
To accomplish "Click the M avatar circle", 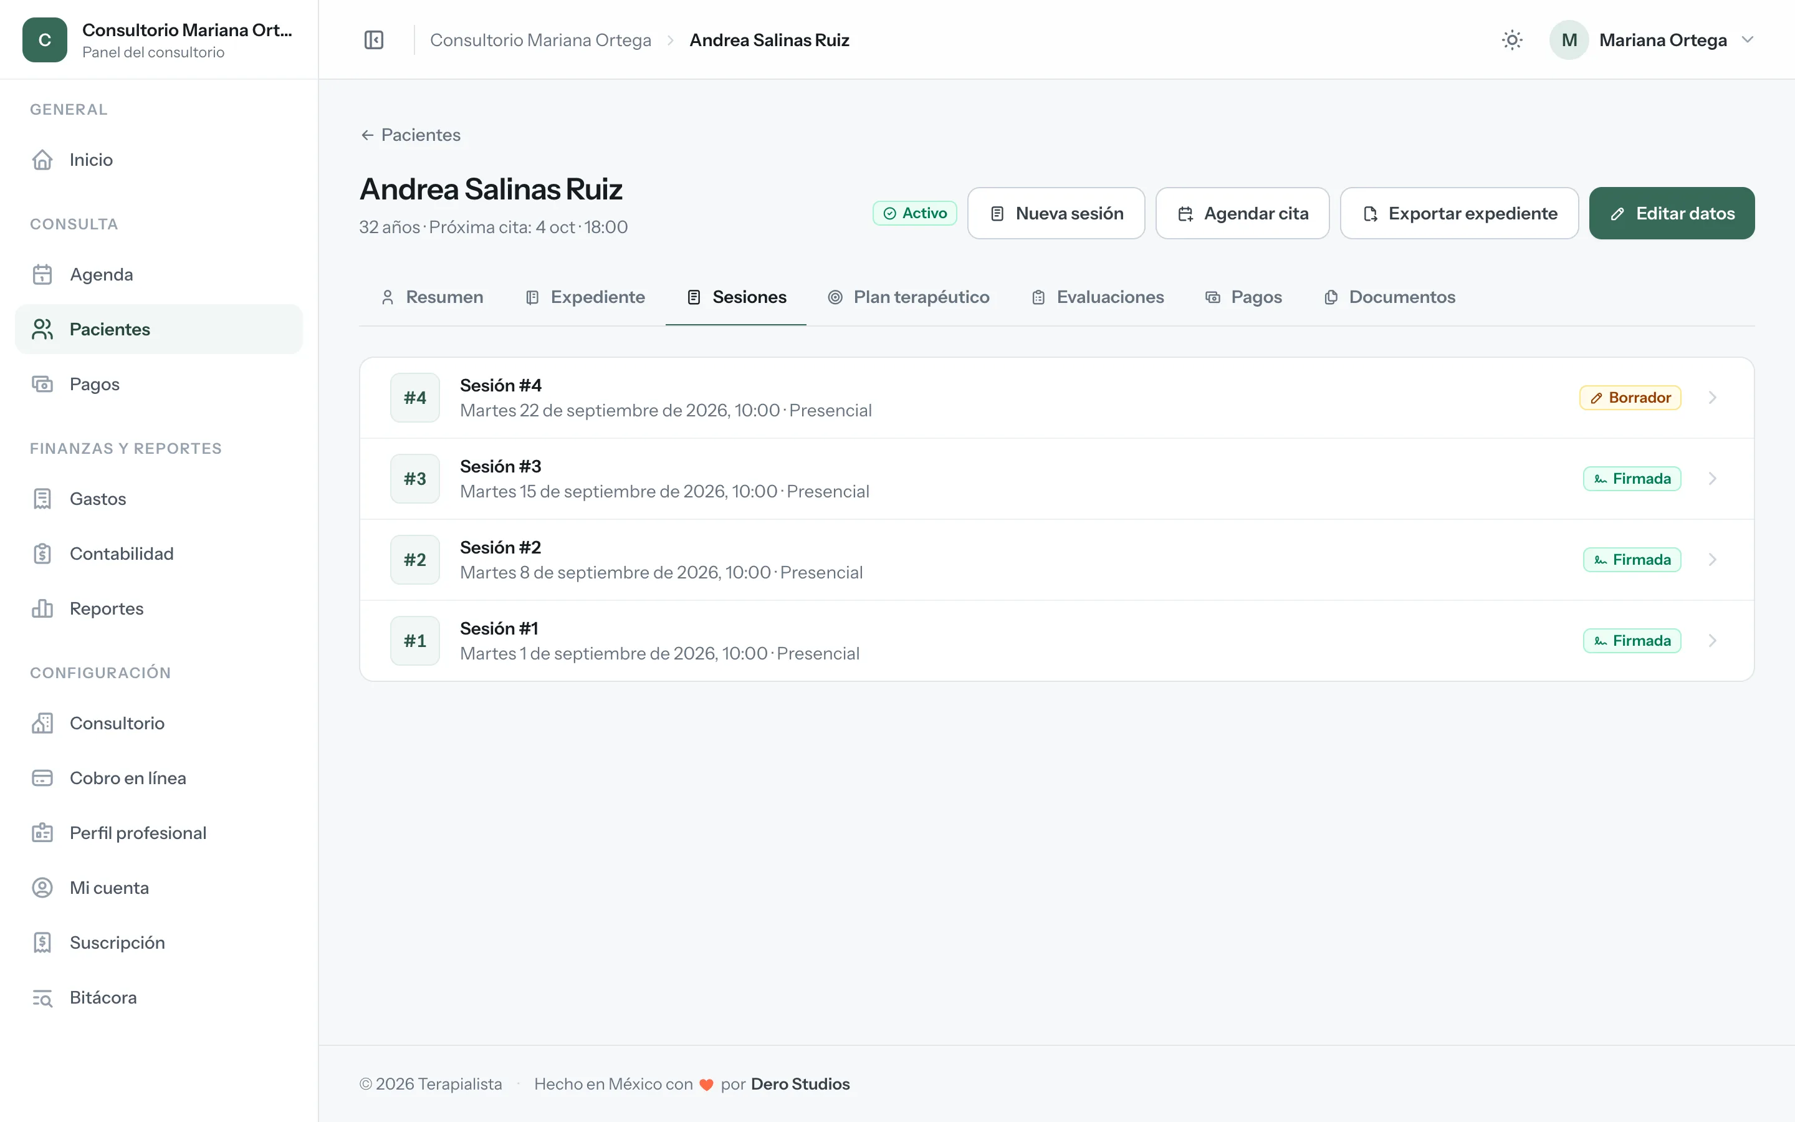I will click(1569, 40).
